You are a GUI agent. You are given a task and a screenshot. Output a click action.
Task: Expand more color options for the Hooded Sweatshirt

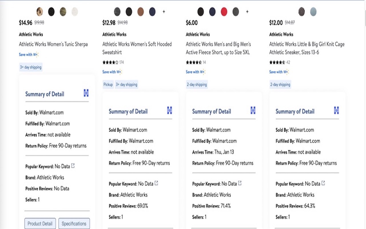164,12
